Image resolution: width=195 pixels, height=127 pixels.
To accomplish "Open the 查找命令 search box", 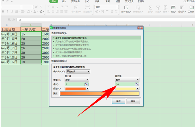I will click(x=189, y=1).
